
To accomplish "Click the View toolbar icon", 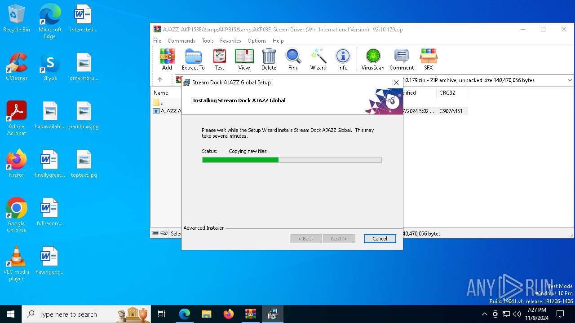I will (x=244, y=60).
